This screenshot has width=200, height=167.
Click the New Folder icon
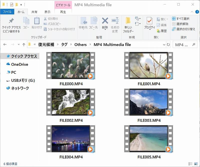coord(128,21)
